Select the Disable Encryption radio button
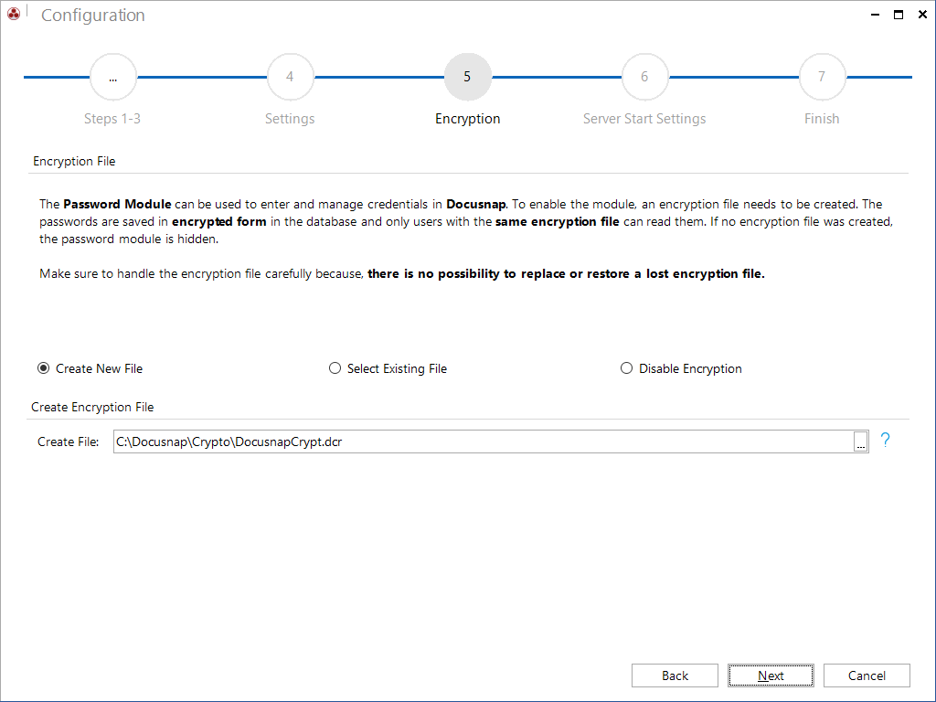The width and height of the screenshot is (936, 702). [626, 368]
